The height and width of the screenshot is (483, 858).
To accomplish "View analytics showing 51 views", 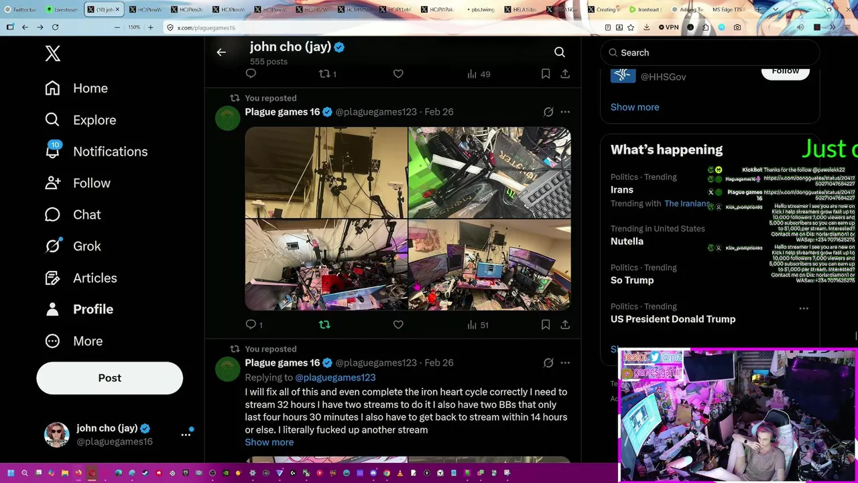I will pyautogui.click(x=478, y=325).
